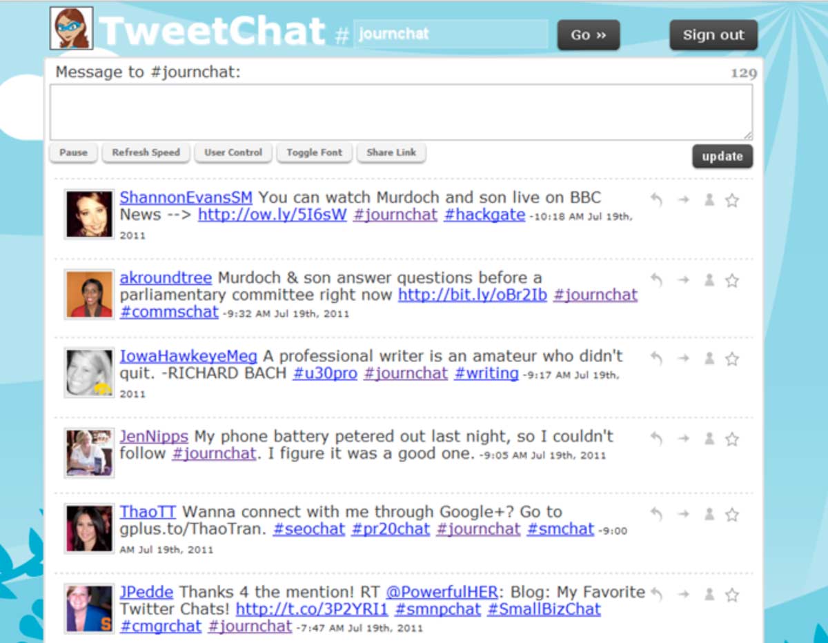828x643 pixels.
Task: Open the #hackgate hashtag link
Action: click(484, 215)
